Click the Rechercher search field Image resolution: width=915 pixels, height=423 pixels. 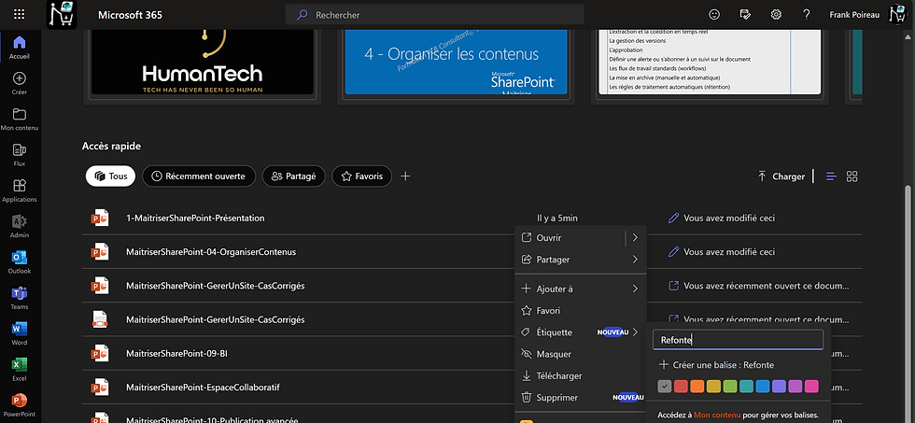click(435, 15)
